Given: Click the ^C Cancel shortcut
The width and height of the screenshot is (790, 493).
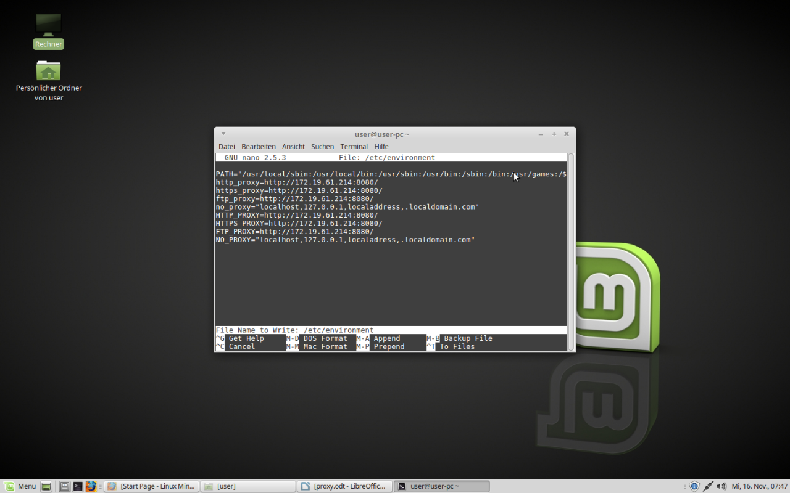Looking at the screenshot, I should (x=235, y=347).
